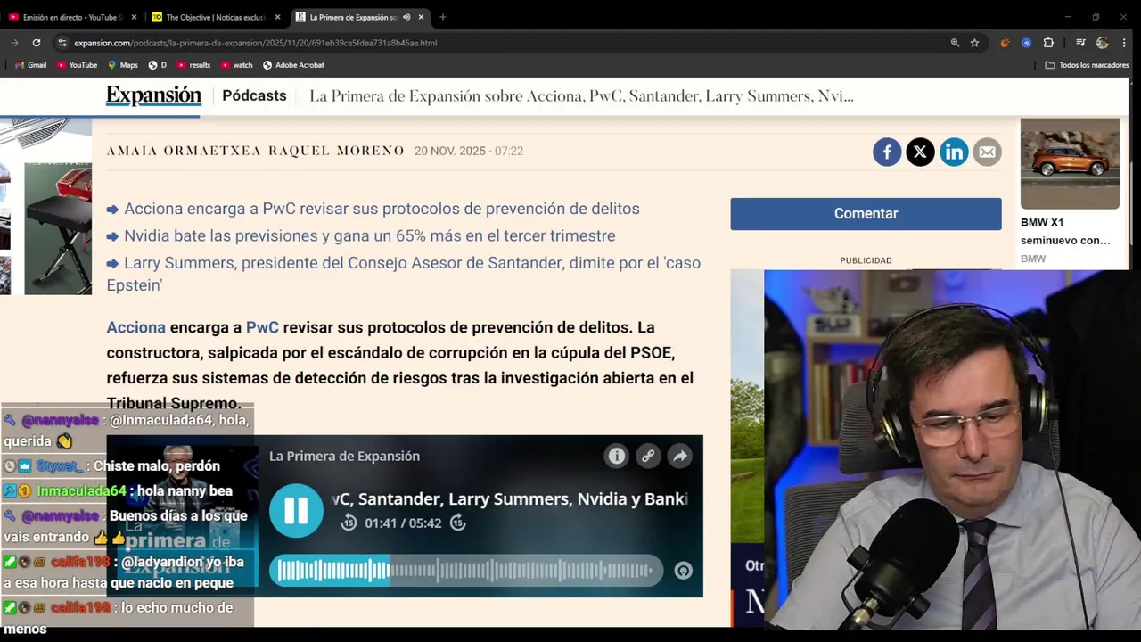
Task: Click author name Amaia Ormaetxea
Action: coord(185,151)
